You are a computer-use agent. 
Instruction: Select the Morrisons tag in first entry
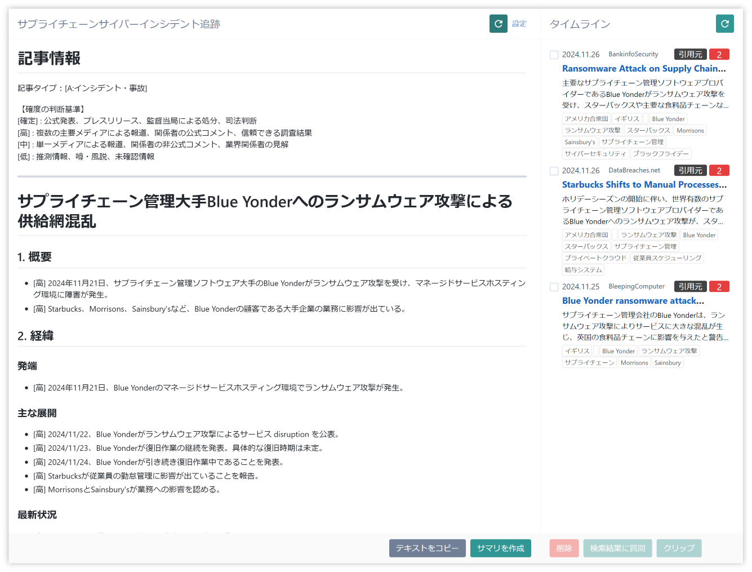(x=691, y=131)
